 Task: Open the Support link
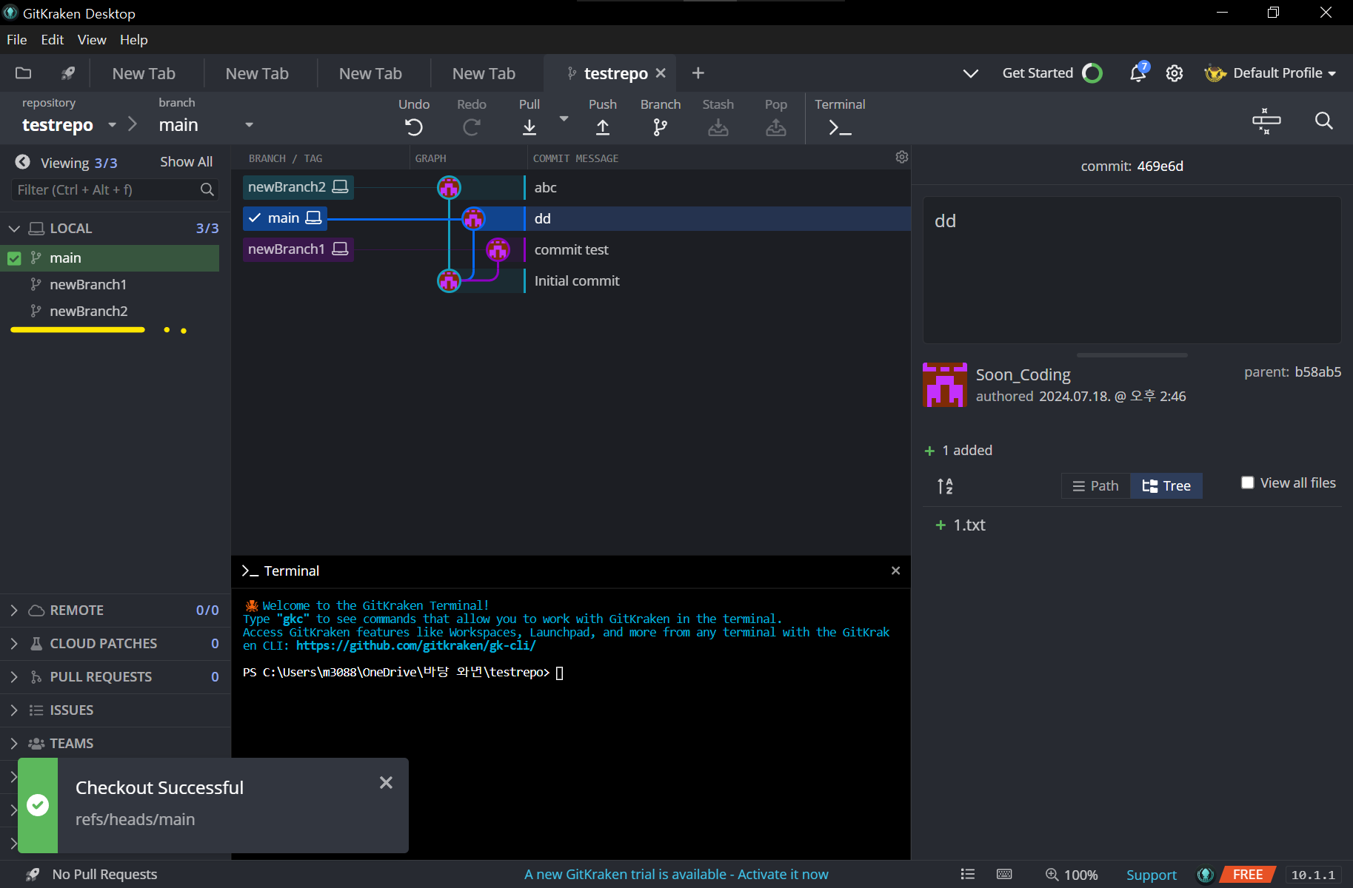(1151, 875)
